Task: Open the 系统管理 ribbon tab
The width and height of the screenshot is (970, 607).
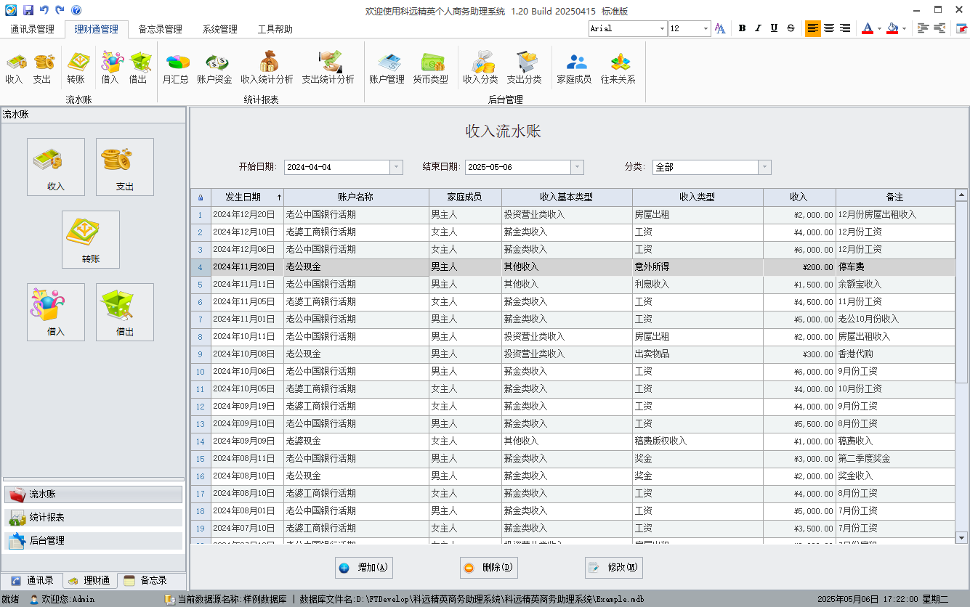Action: [x=219, y=30]
